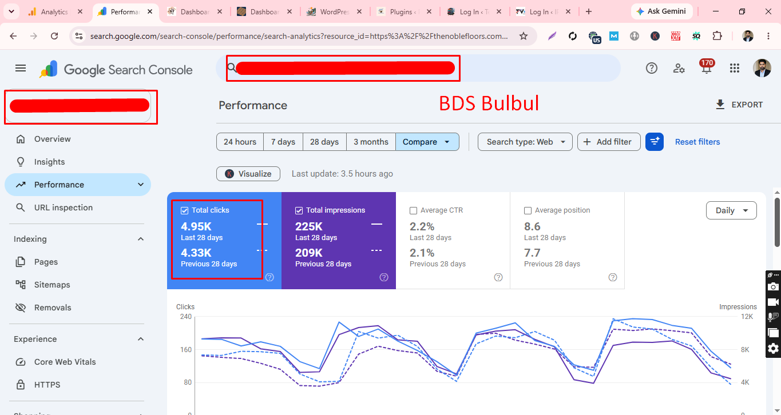The image size is (781, 415).
Task: Collapse the Experience section
Action: [141, 339]
